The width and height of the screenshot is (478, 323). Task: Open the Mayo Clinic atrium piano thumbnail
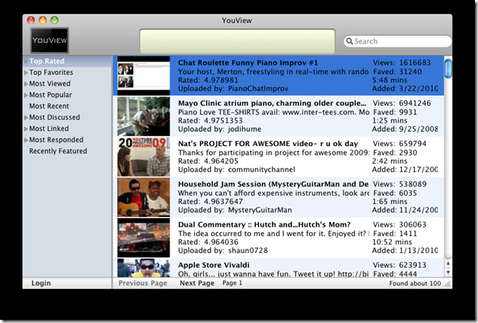pos(143,116)
